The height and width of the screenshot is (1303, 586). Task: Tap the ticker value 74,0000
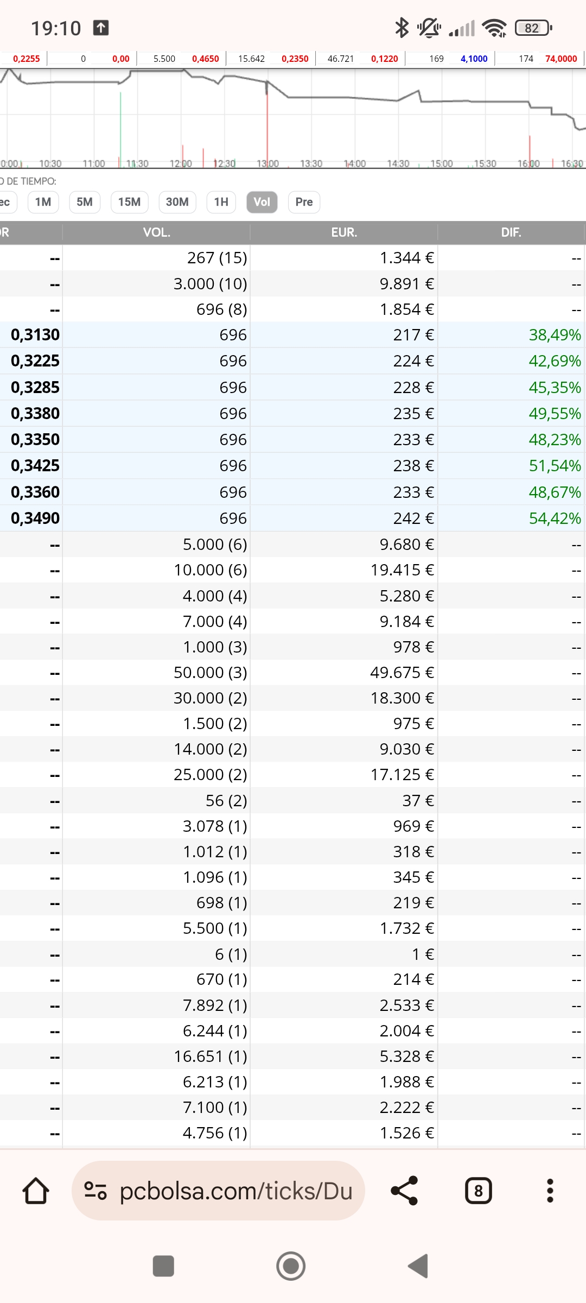click(561, 59)
